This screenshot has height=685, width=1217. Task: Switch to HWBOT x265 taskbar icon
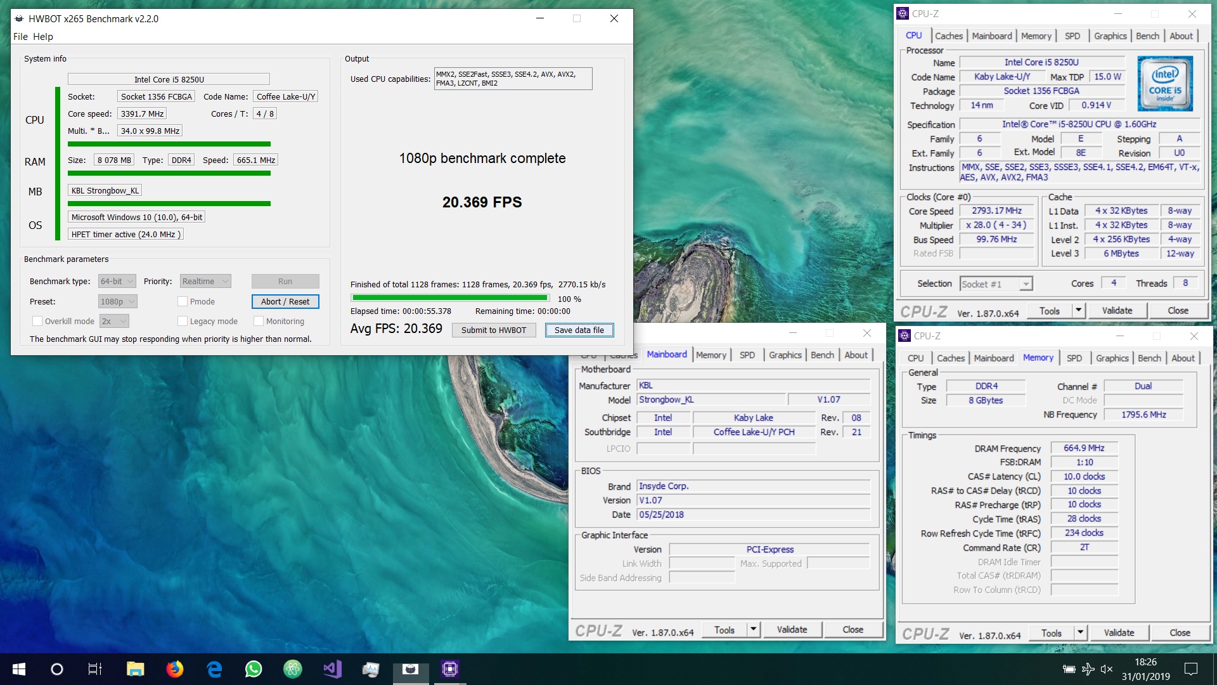pyautogui.click(x=411, y=669)
